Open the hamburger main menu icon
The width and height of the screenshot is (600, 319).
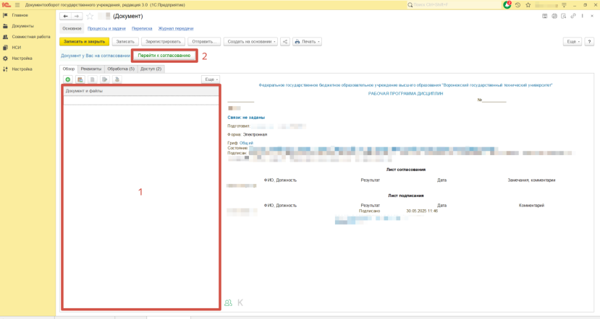[17, 5]
